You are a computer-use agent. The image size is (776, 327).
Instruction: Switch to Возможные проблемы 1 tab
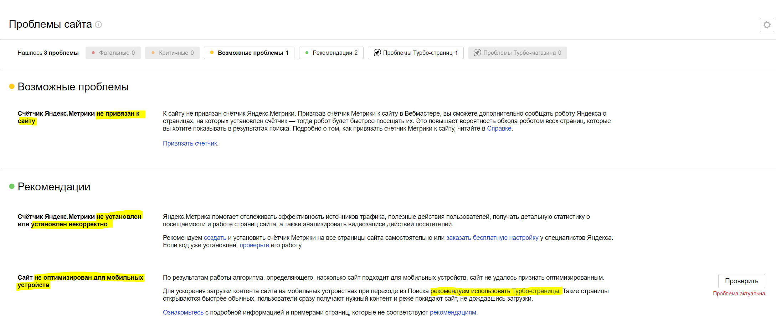pyautogui.click(x=249, y=53)
